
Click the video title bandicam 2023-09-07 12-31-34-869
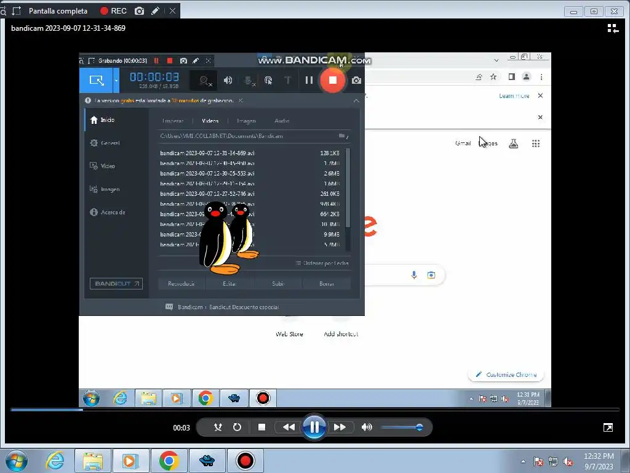(x=68, y=28)
